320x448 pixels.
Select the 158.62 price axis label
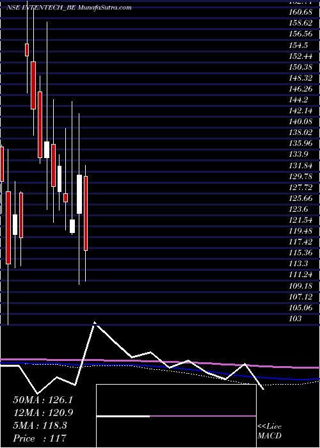coord(301,23)
